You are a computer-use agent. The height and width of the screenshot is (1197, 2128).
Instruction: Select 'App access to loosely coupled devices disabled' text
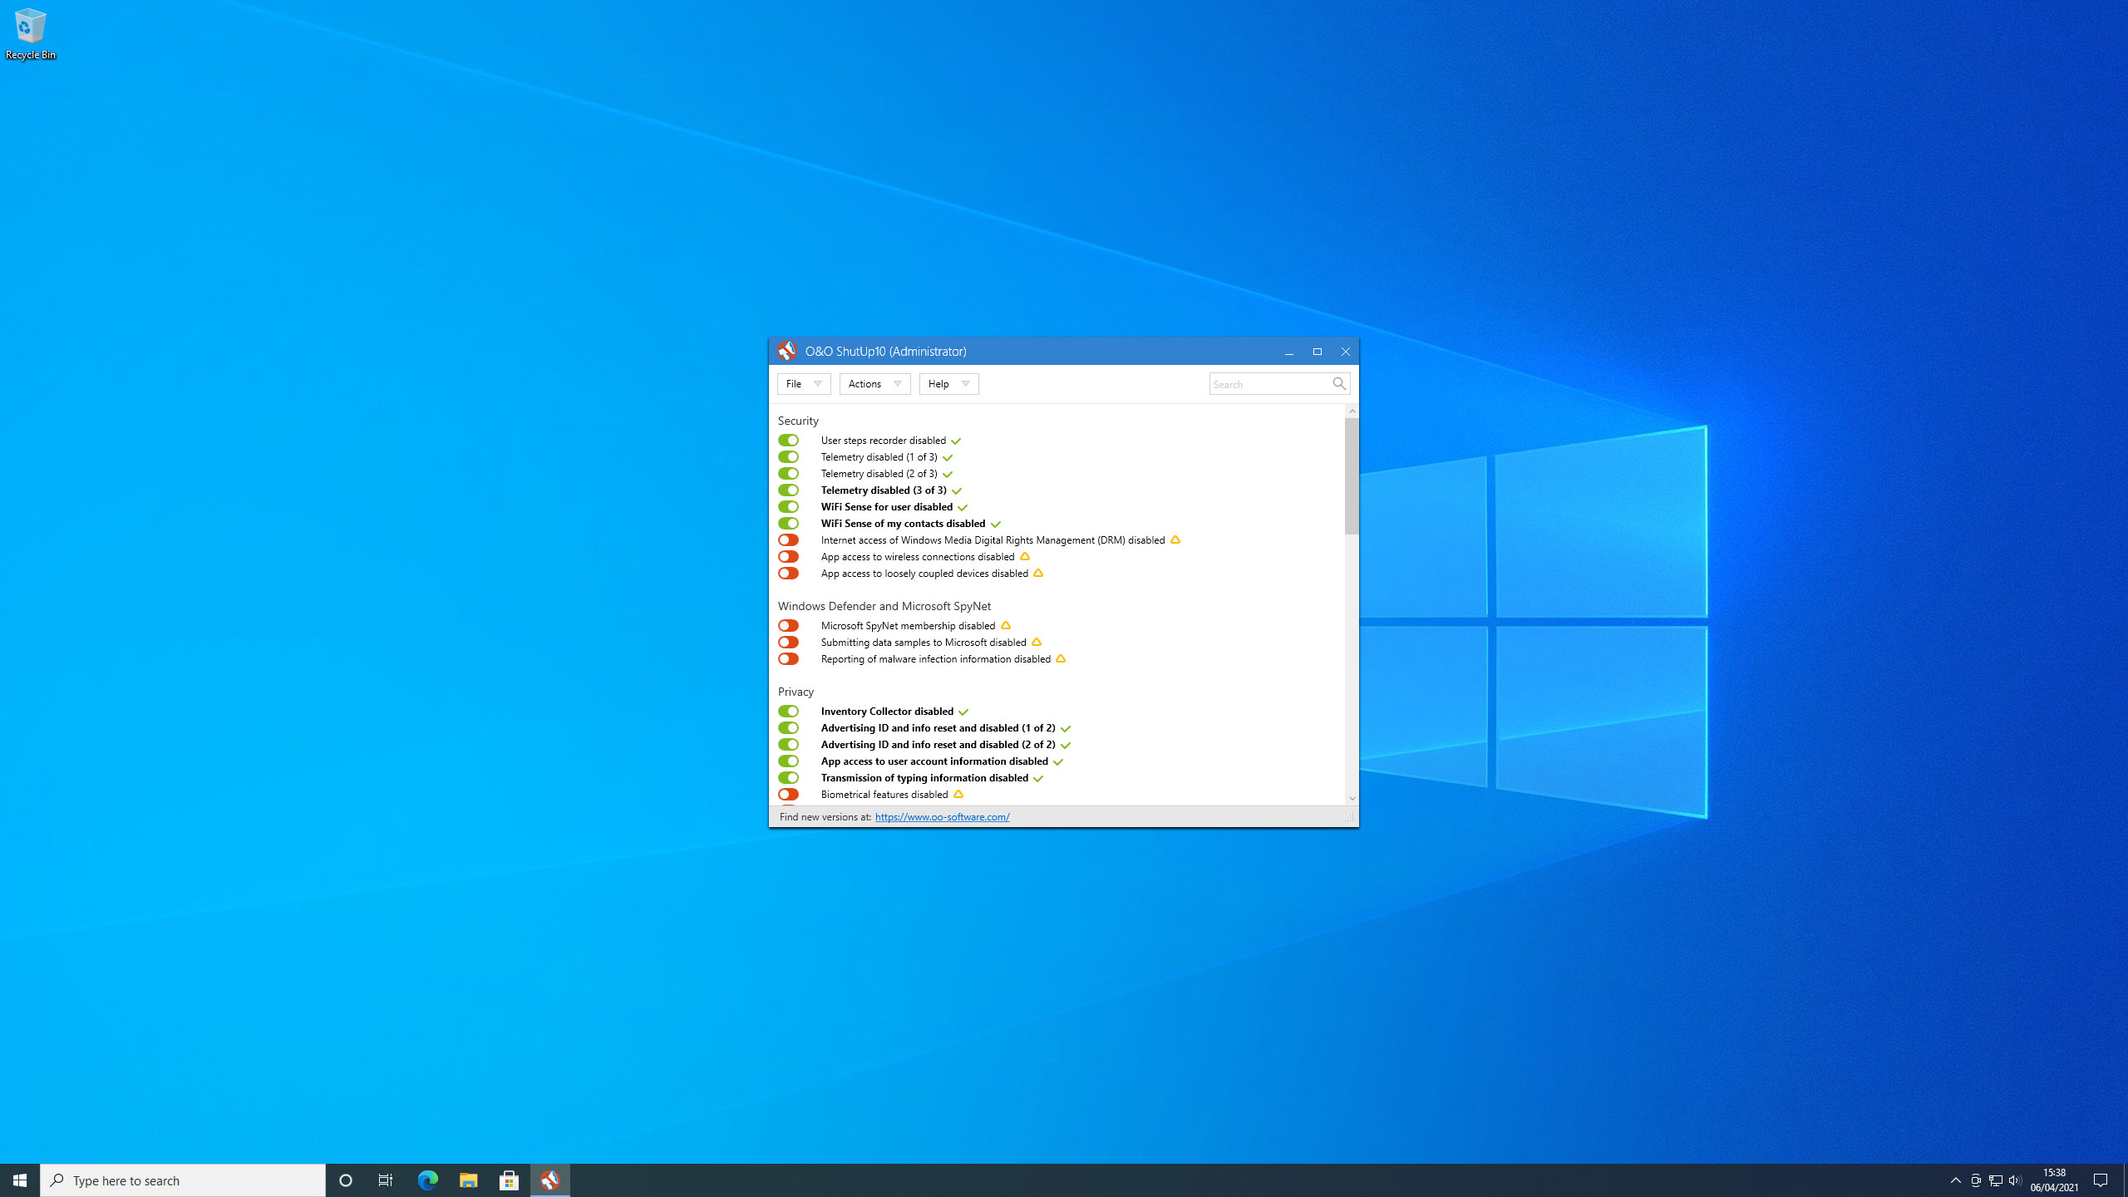(x=924, y=574)
